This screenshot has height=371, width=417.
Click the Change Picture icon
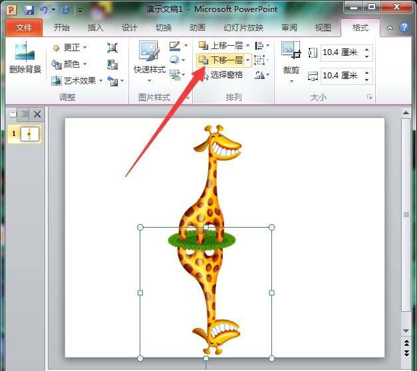[x=112, y=64]
